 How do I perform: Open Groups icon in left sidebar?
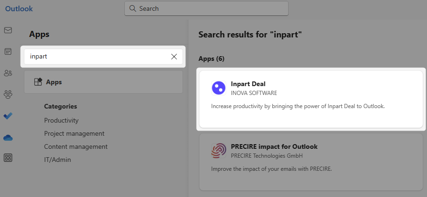[8, 94]
